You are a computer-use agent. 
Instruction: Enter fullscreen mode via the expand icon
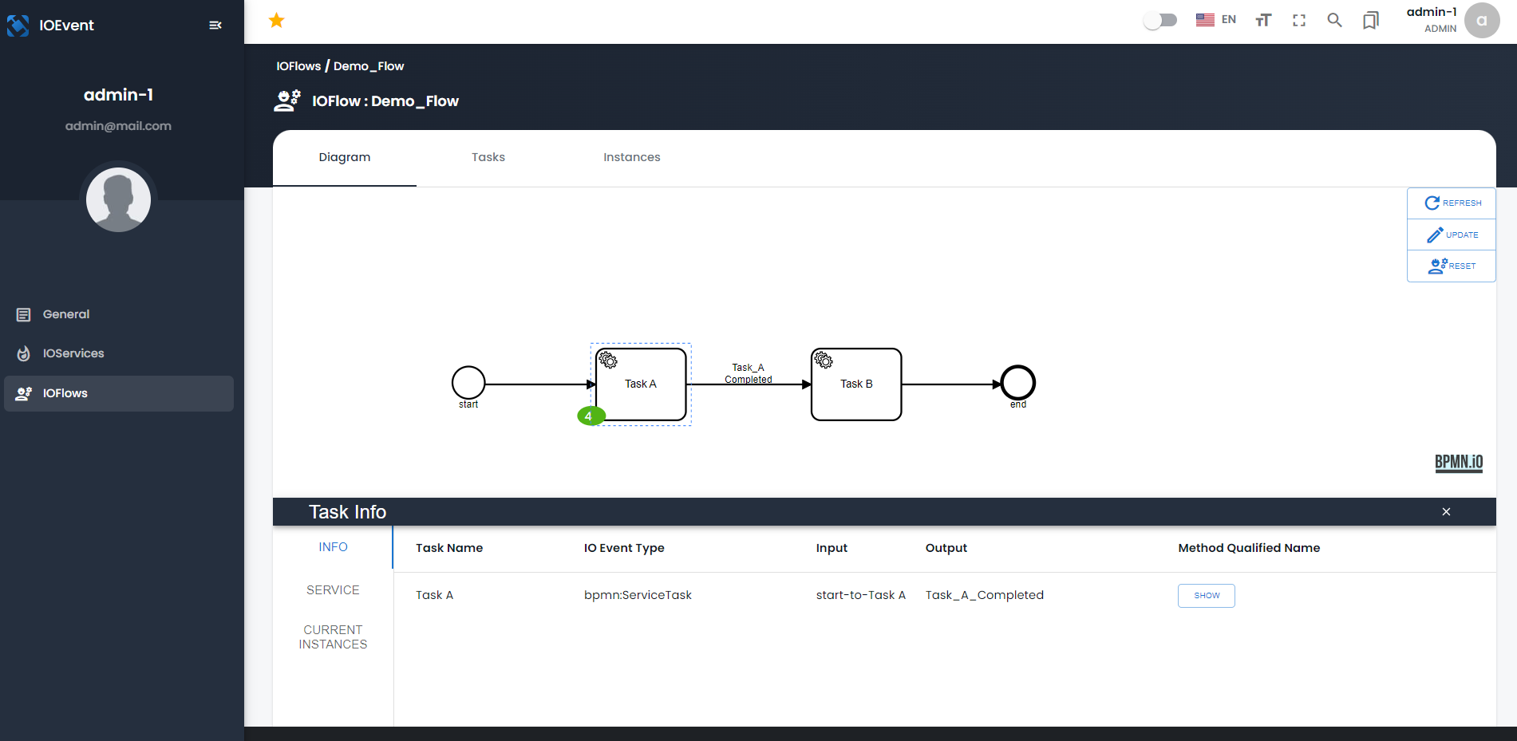pos(1298,20)
